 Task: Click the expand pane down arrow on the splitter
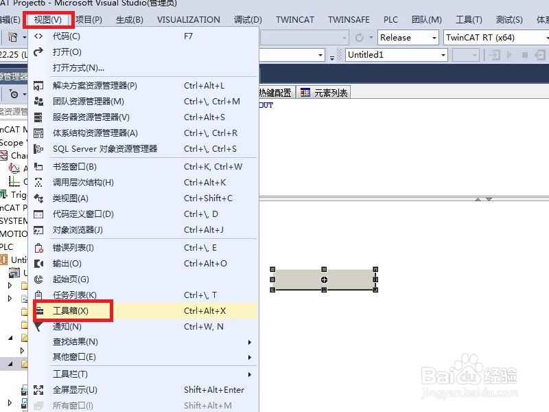(x=489, y=199)
